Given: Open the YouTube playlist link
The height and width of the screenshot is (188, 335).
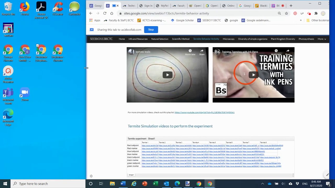Looking at the screenshot, I should point(204,113).
